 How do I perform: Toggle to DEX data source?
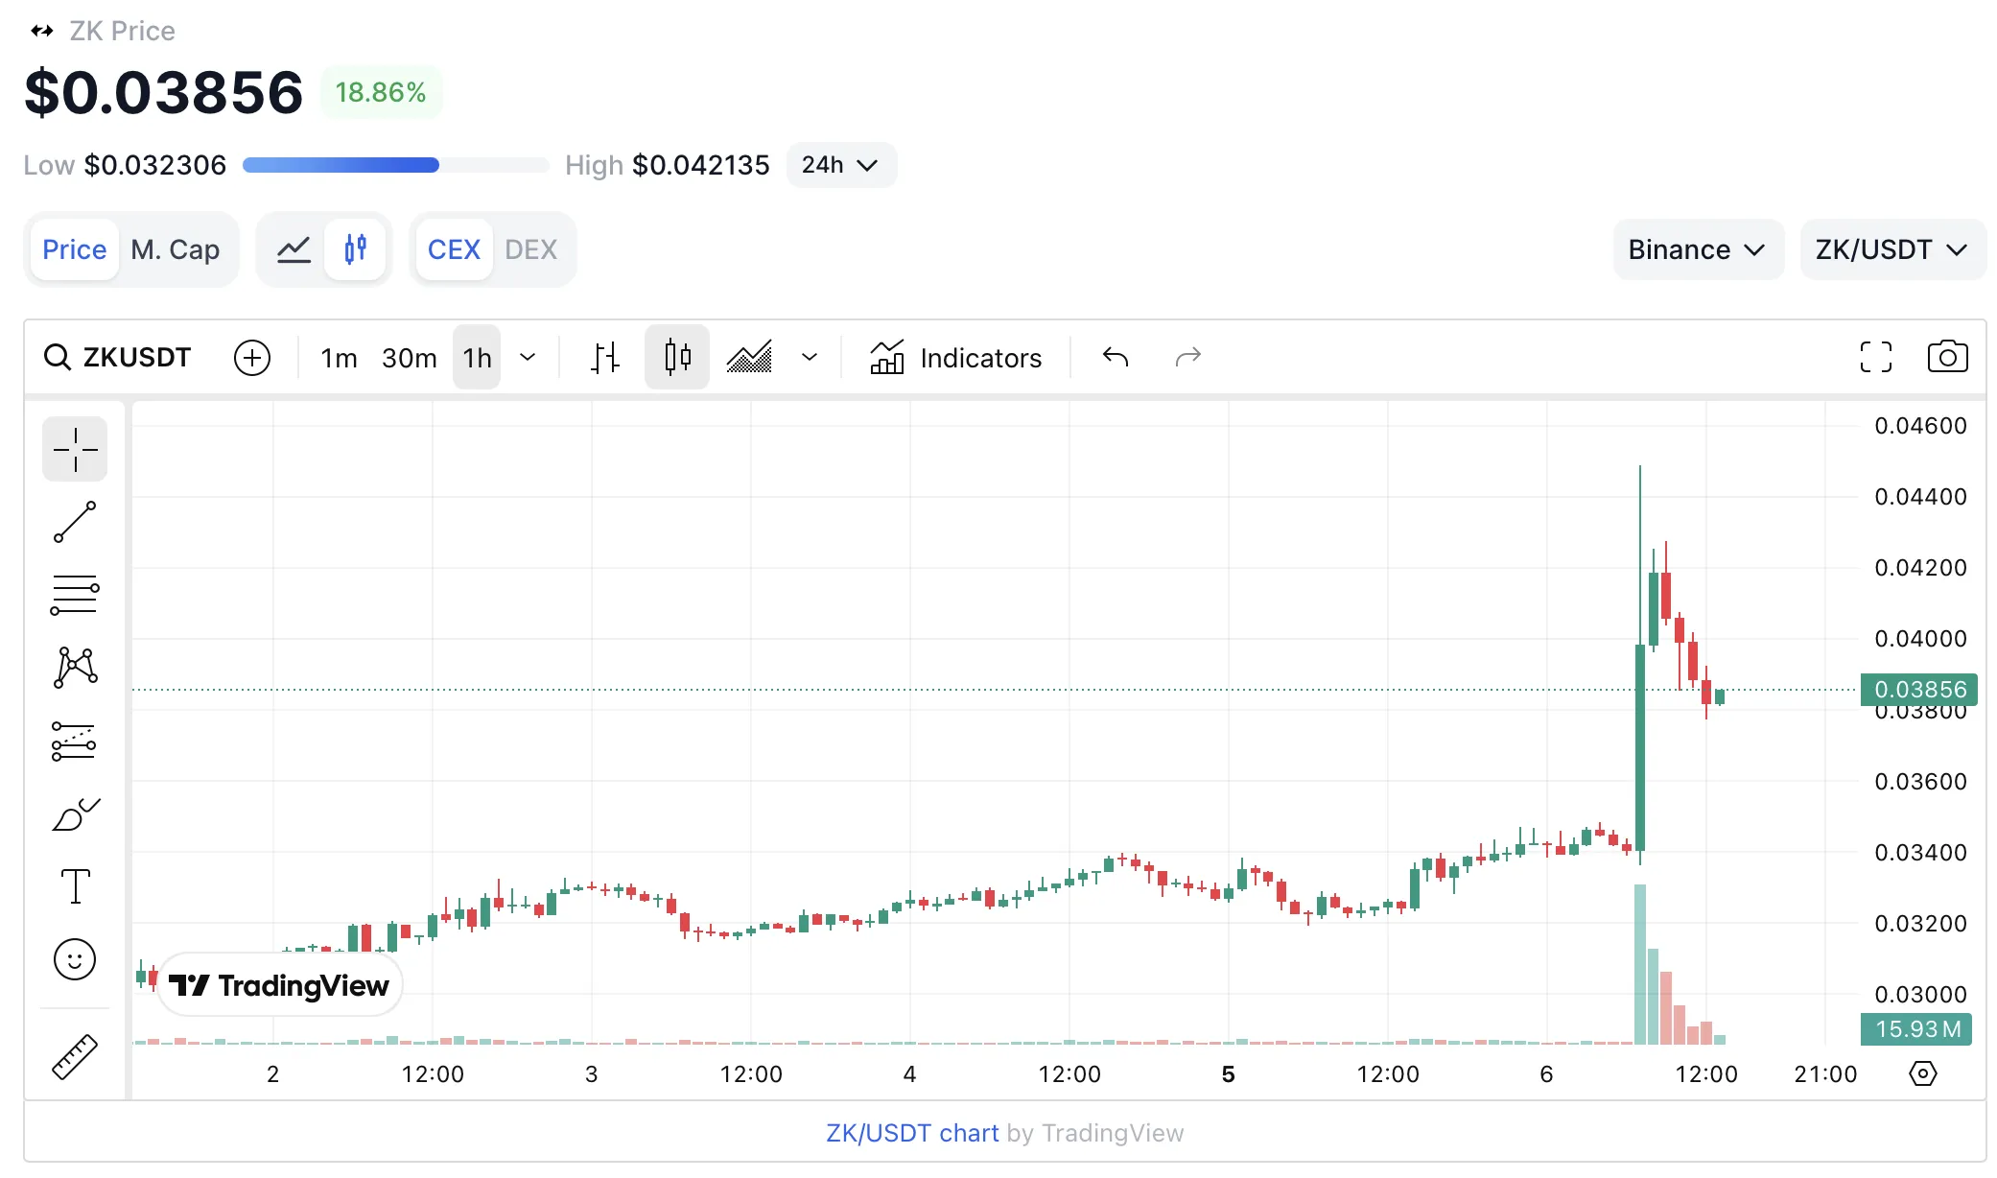[530, 249]
